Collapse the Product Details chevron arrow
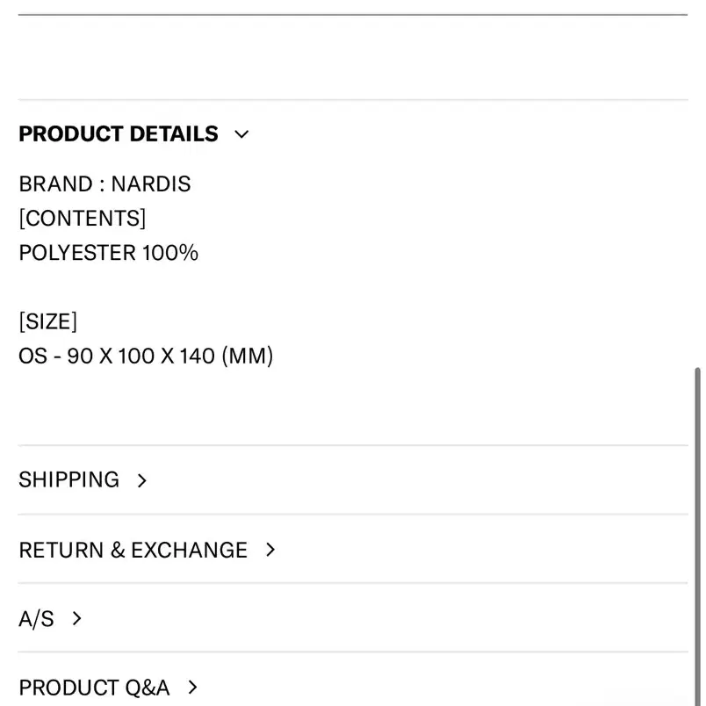This screenshot has width=706, height=706. tap(241, 134)
